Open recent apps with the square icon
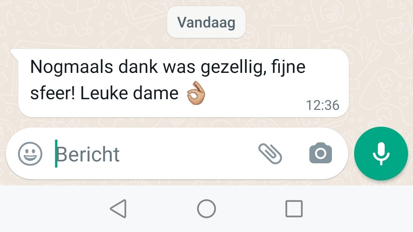 click(294, 209)
